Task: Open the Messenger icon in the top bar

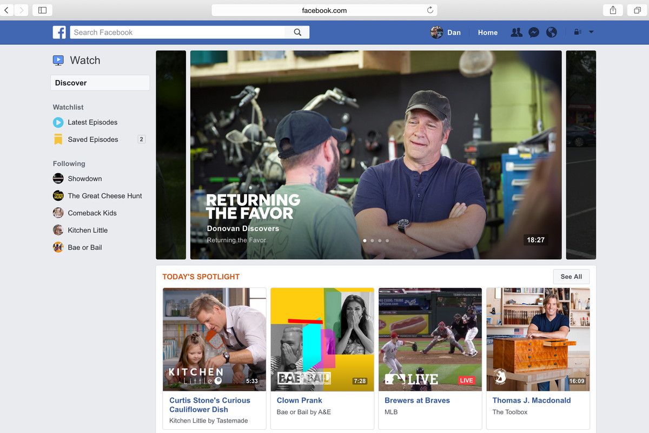Action: tap(534, 32)
